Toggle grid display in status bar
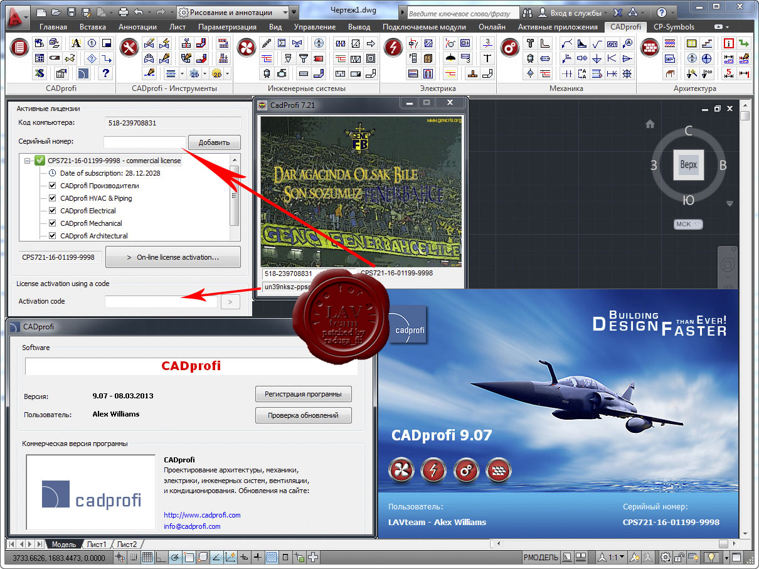This screenshot has height=569, width=759. (147, 557)
